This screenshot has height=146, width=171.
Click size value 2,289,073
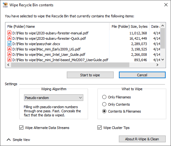[139, 44]
